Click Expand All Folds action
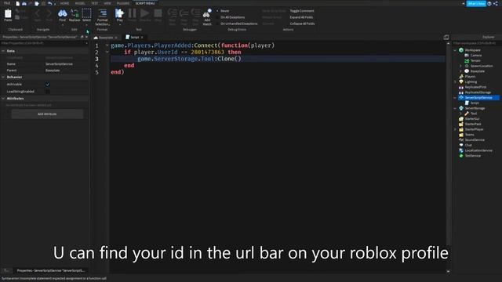502x282 pixels. point(301,17)
